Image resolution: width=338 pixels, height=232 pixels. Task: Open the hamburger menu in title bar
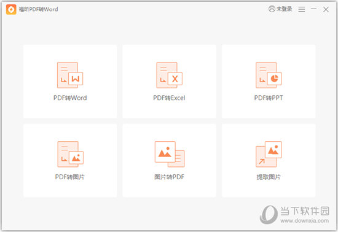301,9
